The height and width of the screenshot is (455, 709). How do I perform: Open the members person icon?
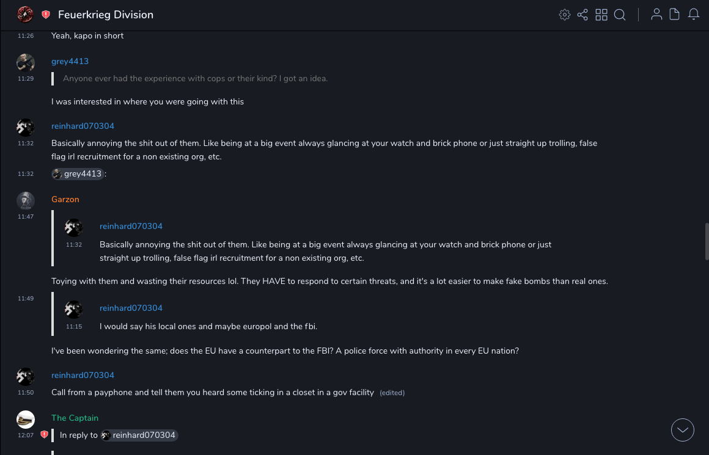pos(656,15)
